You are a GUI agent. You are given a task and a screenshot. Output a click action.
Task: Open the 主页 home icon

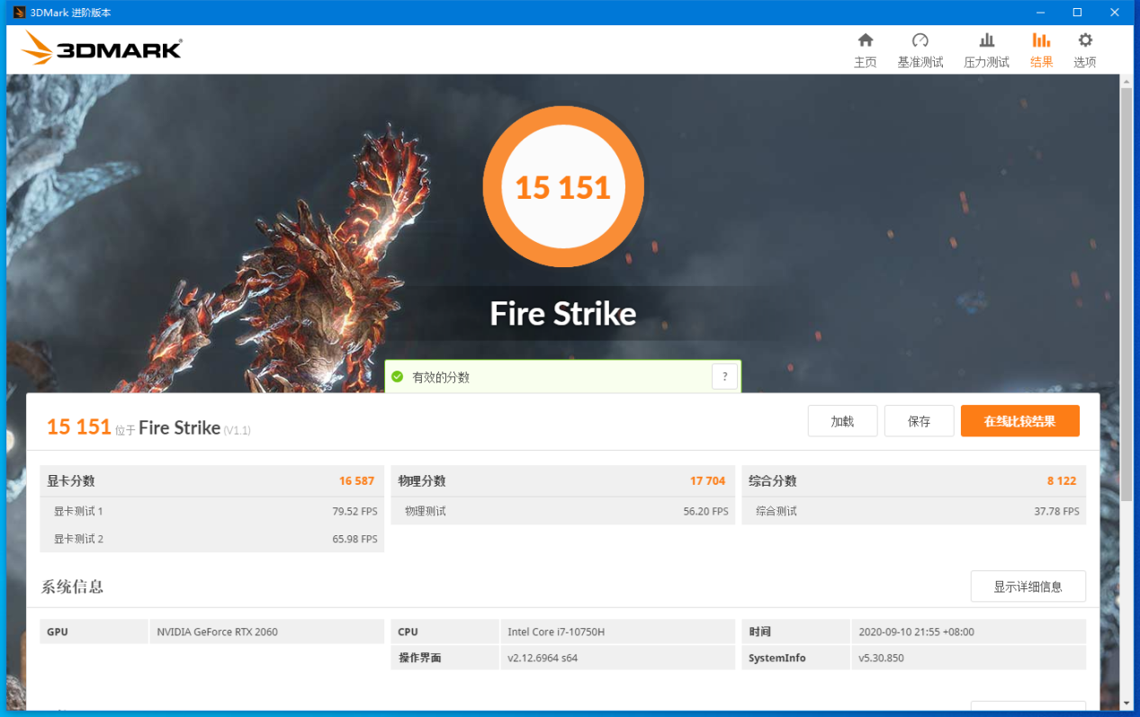pos(866,40)
